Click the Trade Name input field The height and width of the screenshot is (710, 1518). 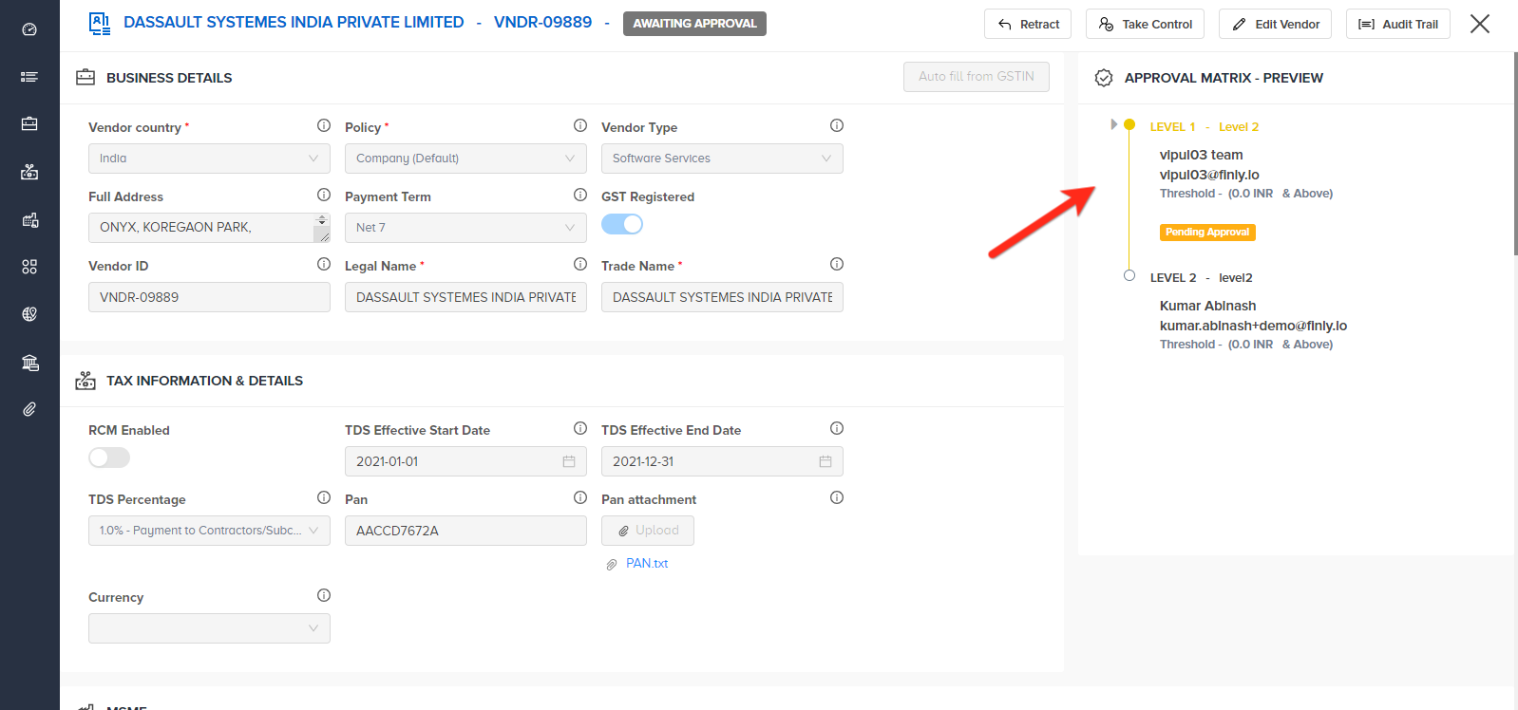pos(722,297)
